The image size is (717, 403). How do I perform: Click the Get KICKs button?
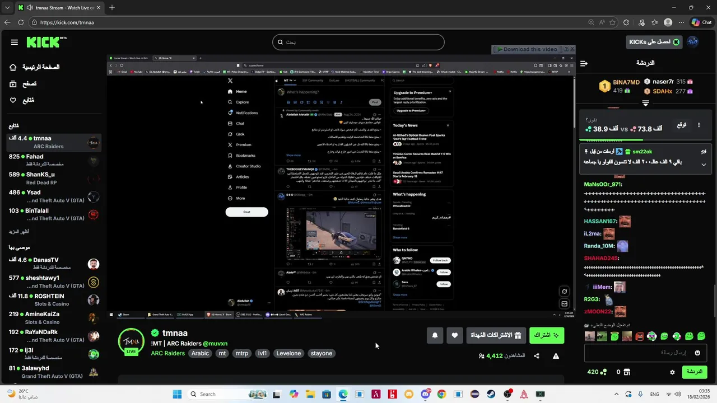653,42
